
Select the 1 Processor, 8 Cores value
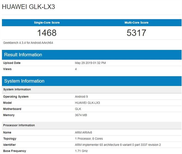pos(89,139)
